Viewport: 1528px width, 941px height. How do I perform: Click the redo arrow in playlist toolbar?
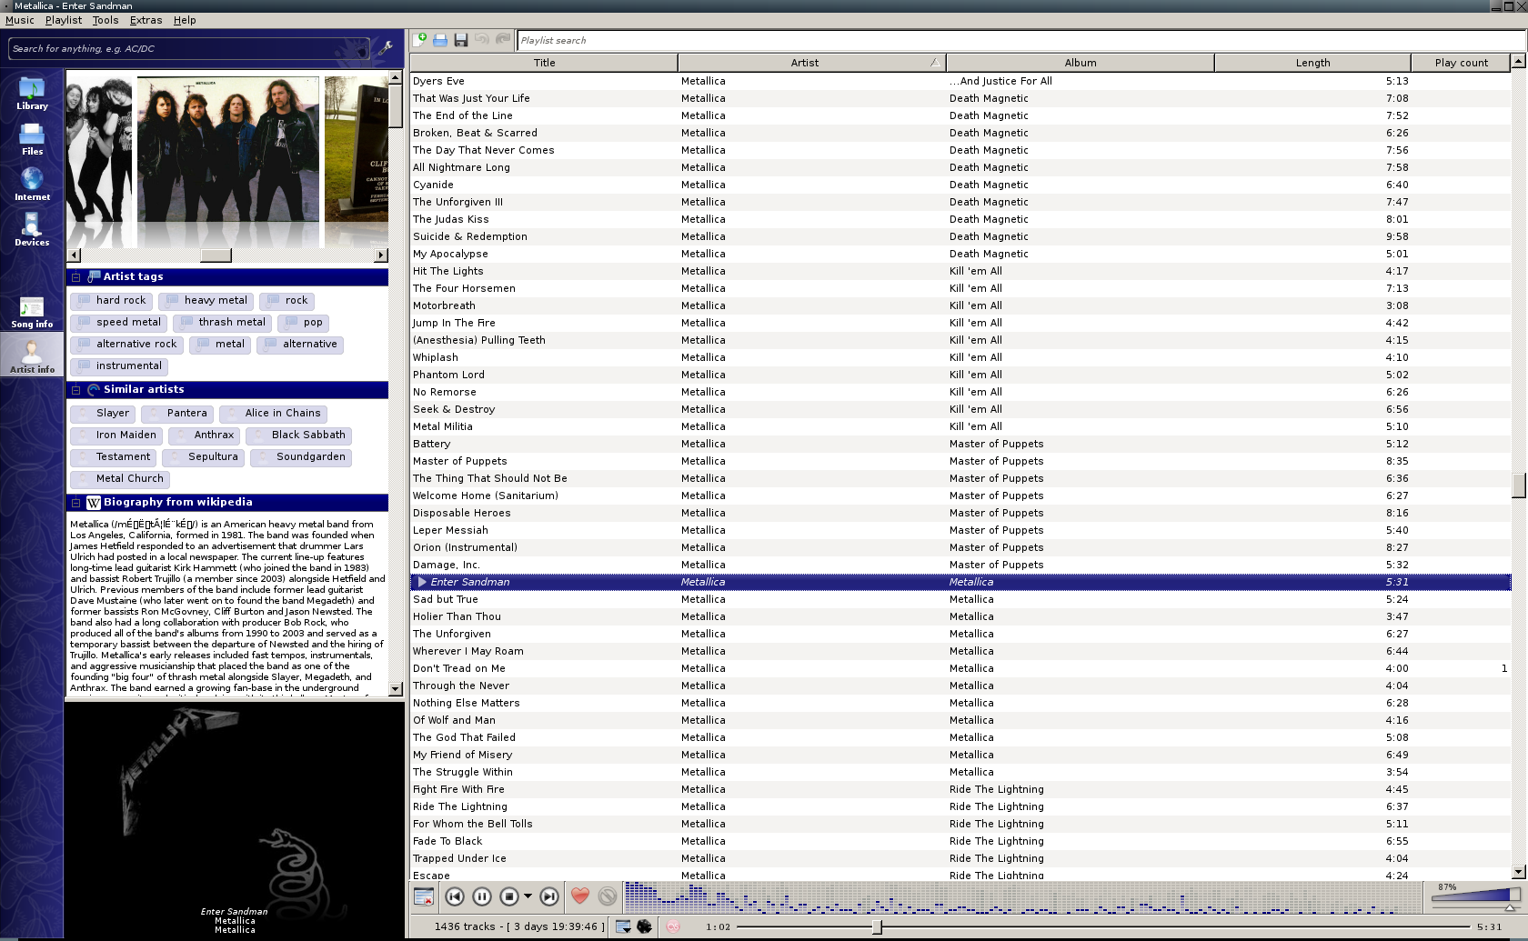point(503,40)
